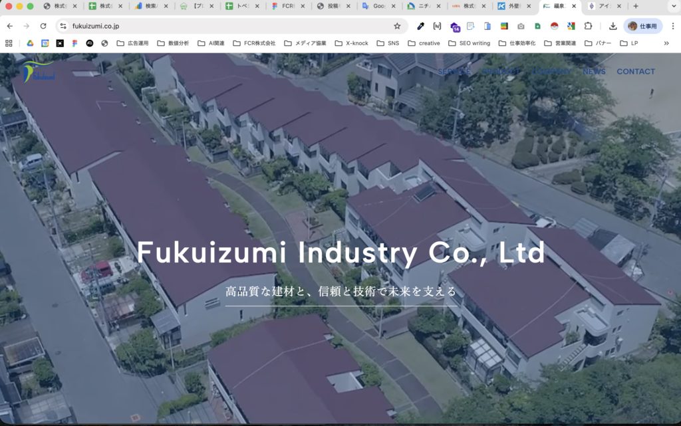The height and width of the screenshot is (426, 681).
Task: Open Google Drive from the bookmarks bar
Action: [29, 43]
